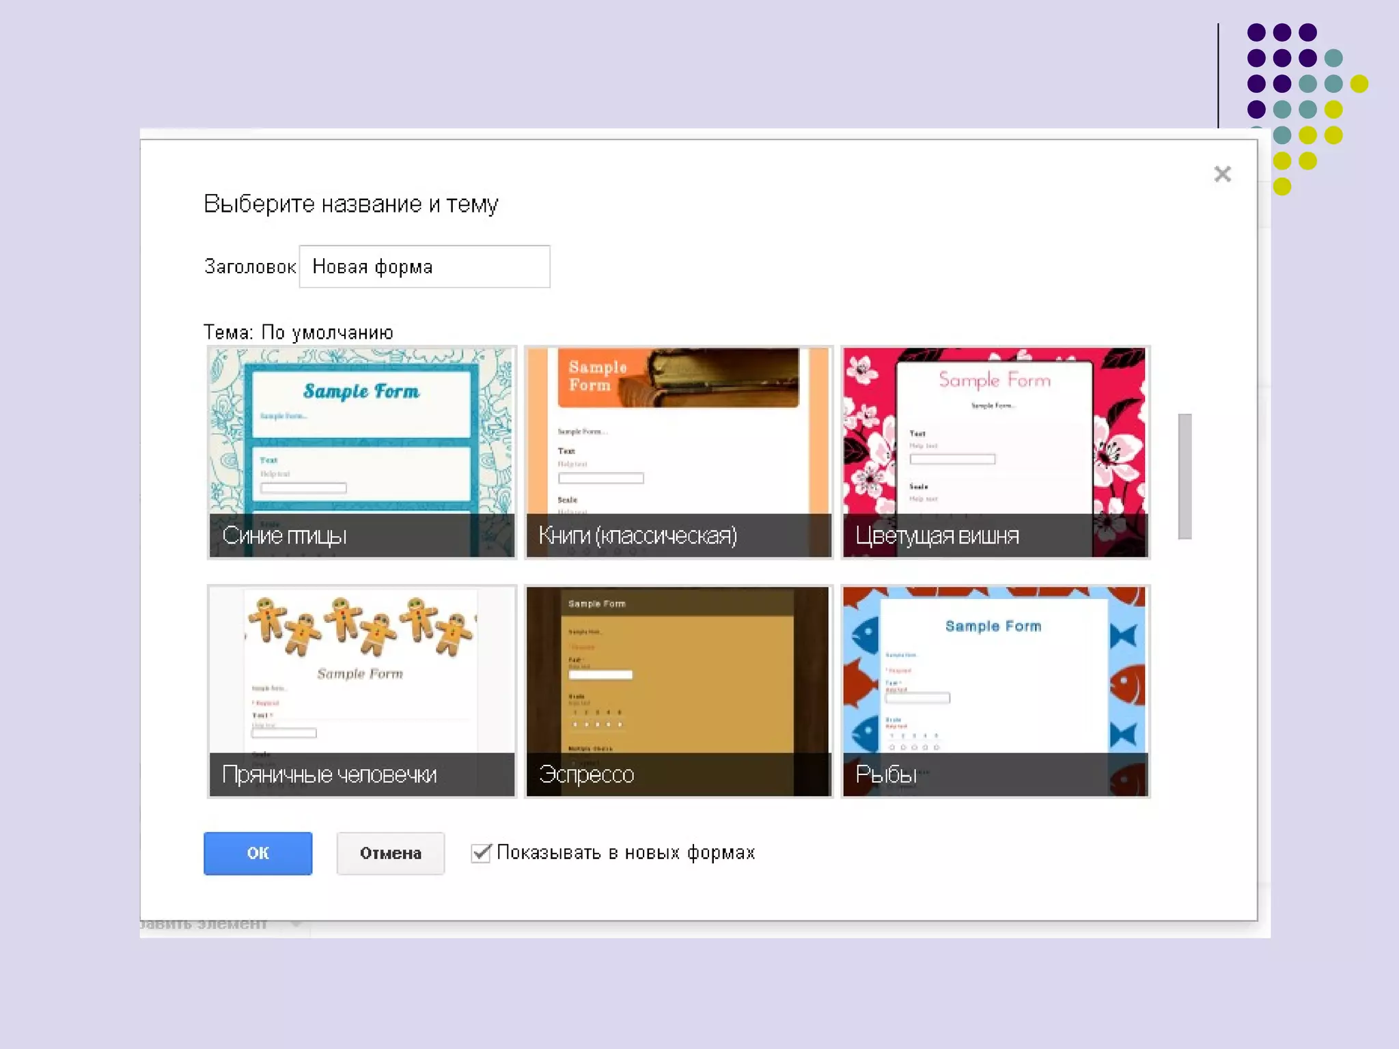
Task: Open the dropdown arrow behind the dialog
Action: 296,925
